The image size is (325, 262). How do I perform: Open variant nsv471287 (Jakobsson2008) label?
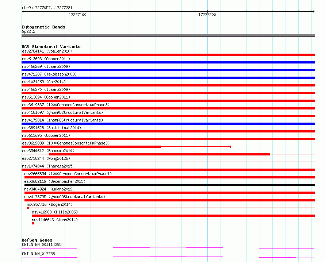(x=49, y=74)
